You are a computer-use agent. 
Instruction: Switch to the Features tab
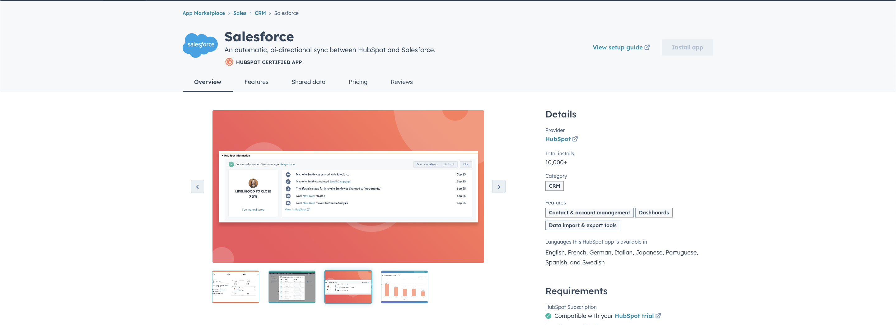[x=256, y=82]
